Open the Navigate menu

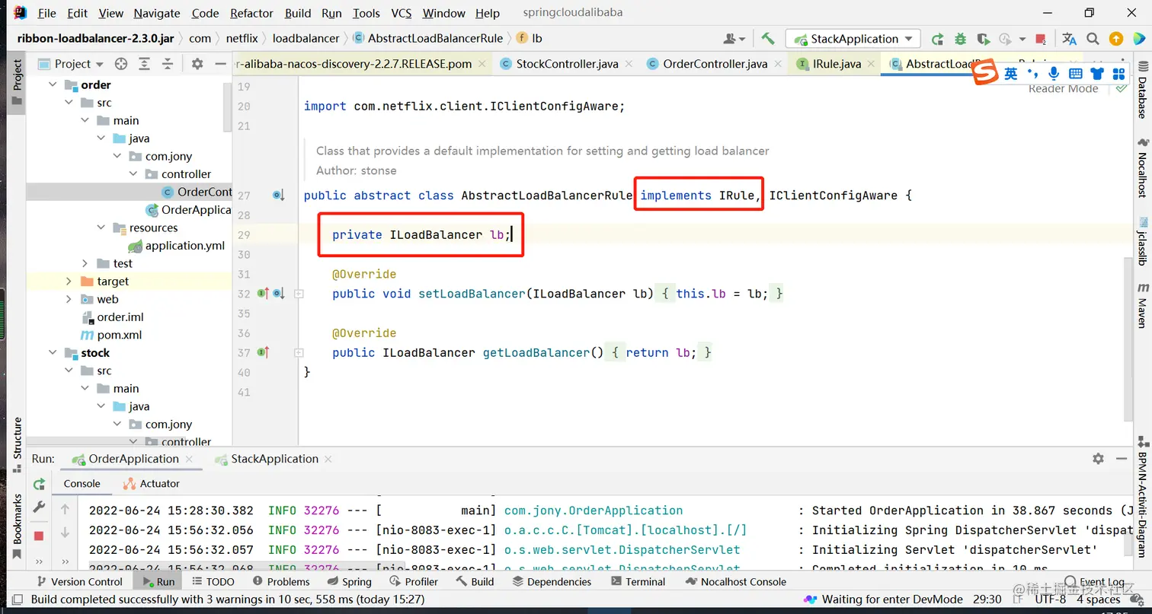pos(157,13)
